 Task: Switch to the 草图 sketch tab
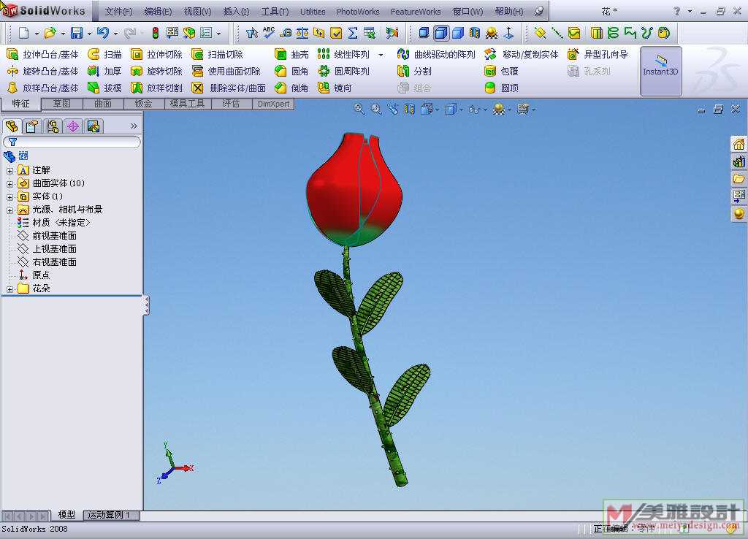tap(62, 104)
